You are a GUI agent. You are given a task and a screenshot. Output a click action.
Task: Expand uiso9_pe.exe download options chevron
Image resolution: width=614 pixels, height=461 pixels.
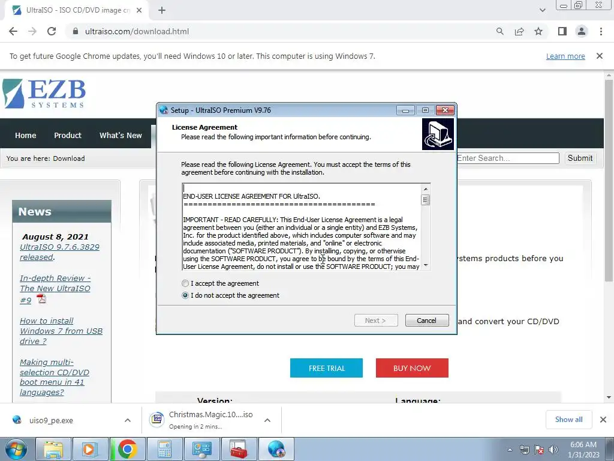[x=128, y=420]
